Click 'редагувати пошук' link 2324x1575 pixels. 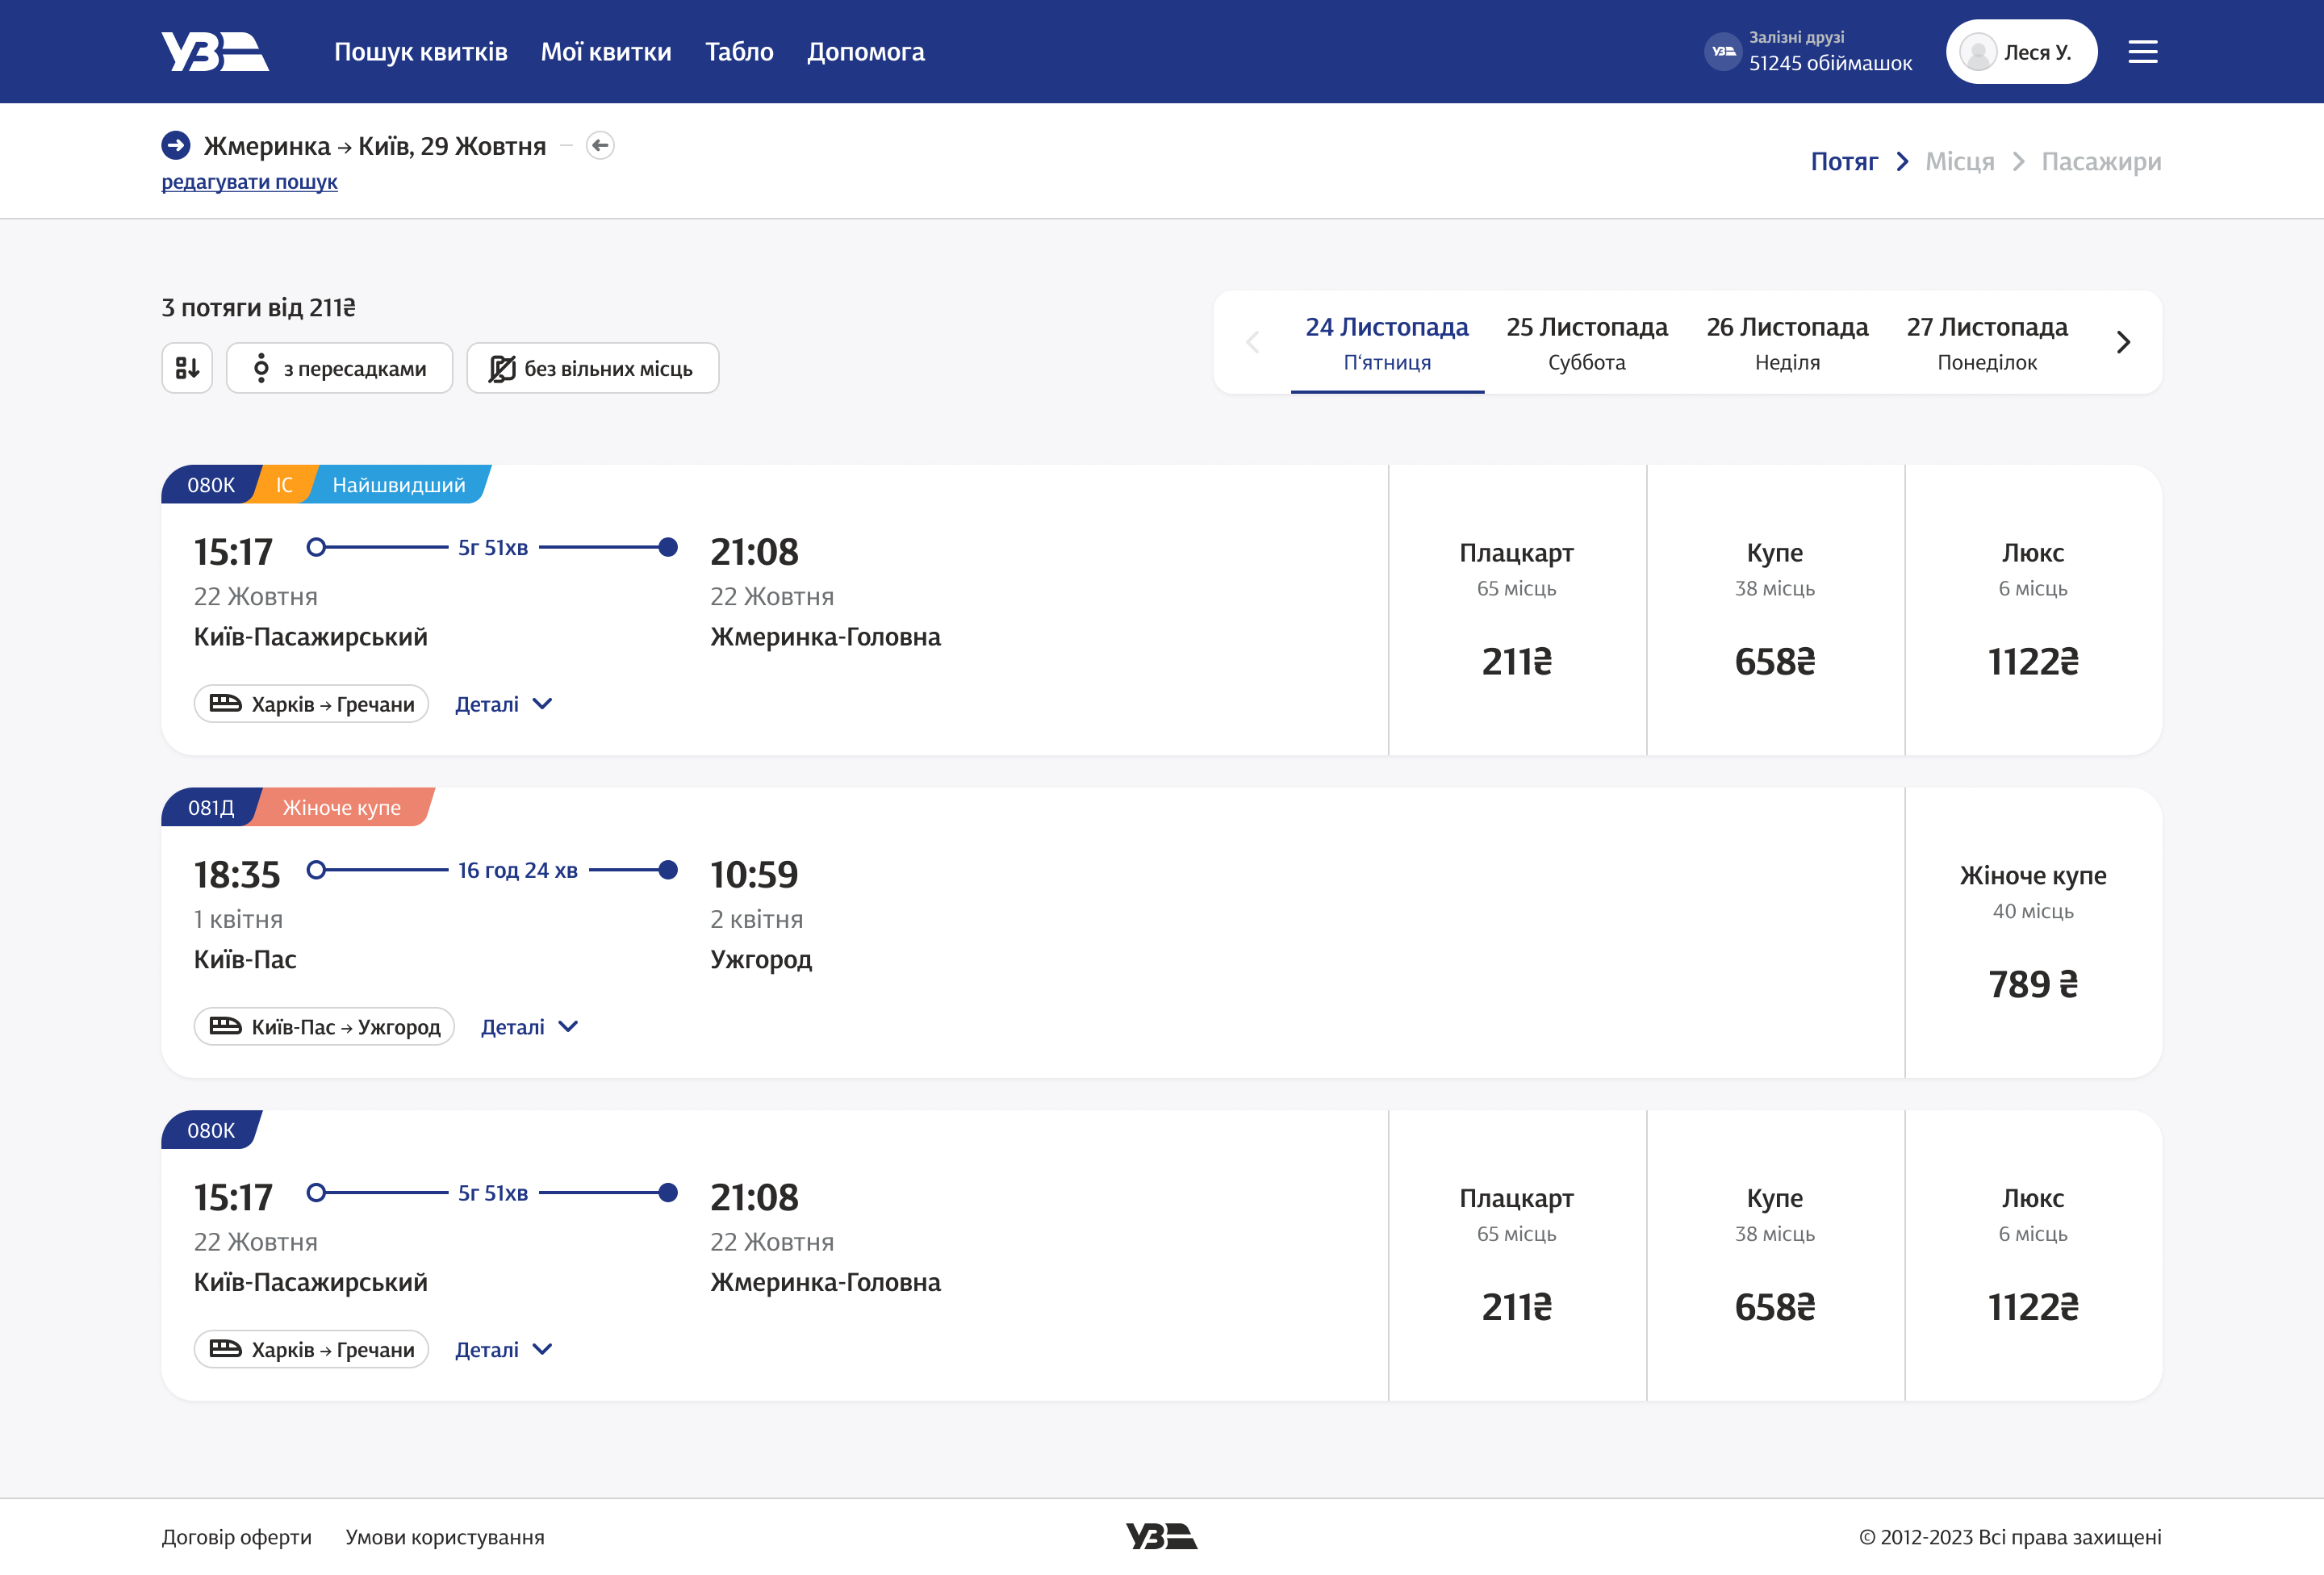coord(249,182)
